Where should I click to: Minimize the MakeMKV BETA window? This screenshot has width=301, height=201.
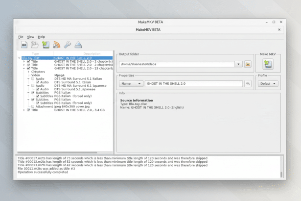point(267,23)
